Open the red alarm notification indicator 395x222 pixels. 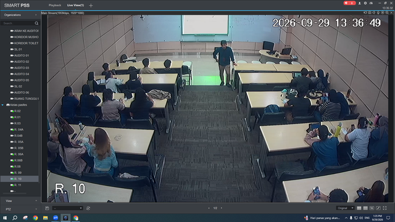(x=350, y=3)
